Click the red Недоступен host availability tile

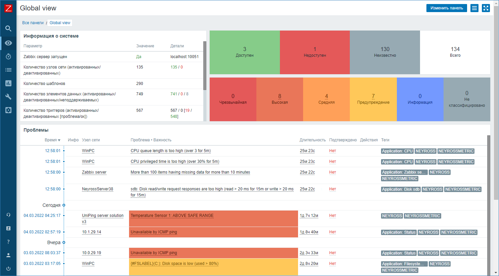pyautogui.click(x=315, y=52)
